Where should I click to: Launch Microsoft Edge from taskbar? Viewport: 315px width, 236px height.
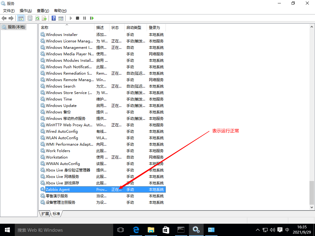(136, 230)
